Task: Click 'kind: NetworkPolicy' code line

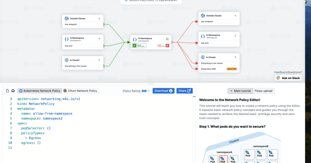Action: [x=36, y=104]
